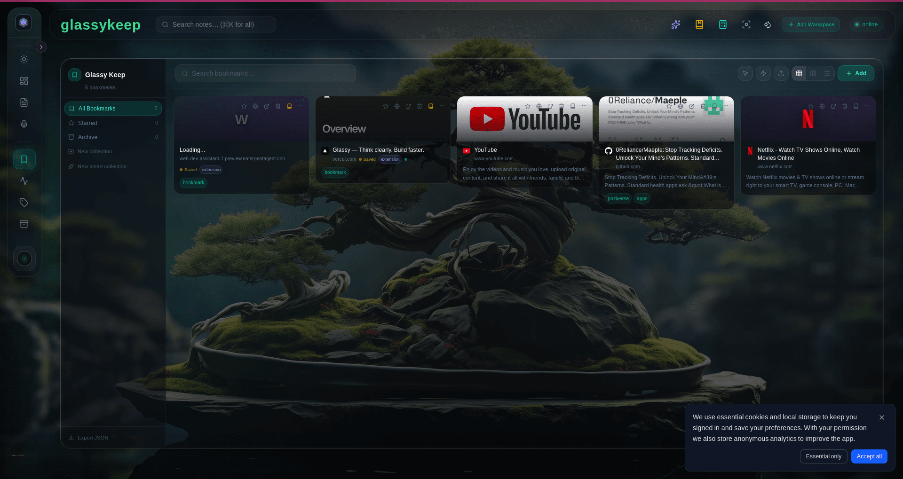Open more options on Glassy Overview card
Image resolution: width=903 pixels, height=479 pixels.
pyautogui.click(x=442, y=106)
